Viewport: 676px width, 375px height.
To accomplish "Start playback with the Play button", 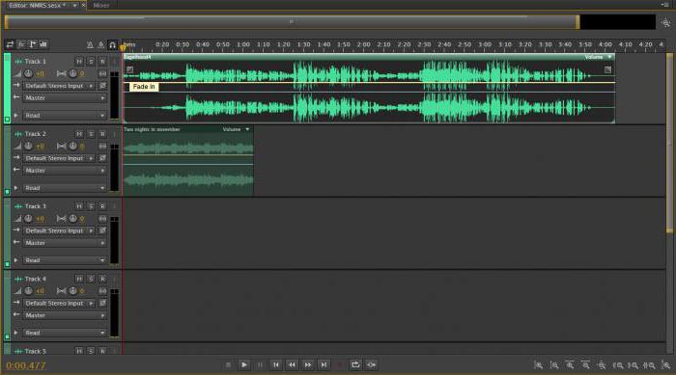I will coord(244,365).
